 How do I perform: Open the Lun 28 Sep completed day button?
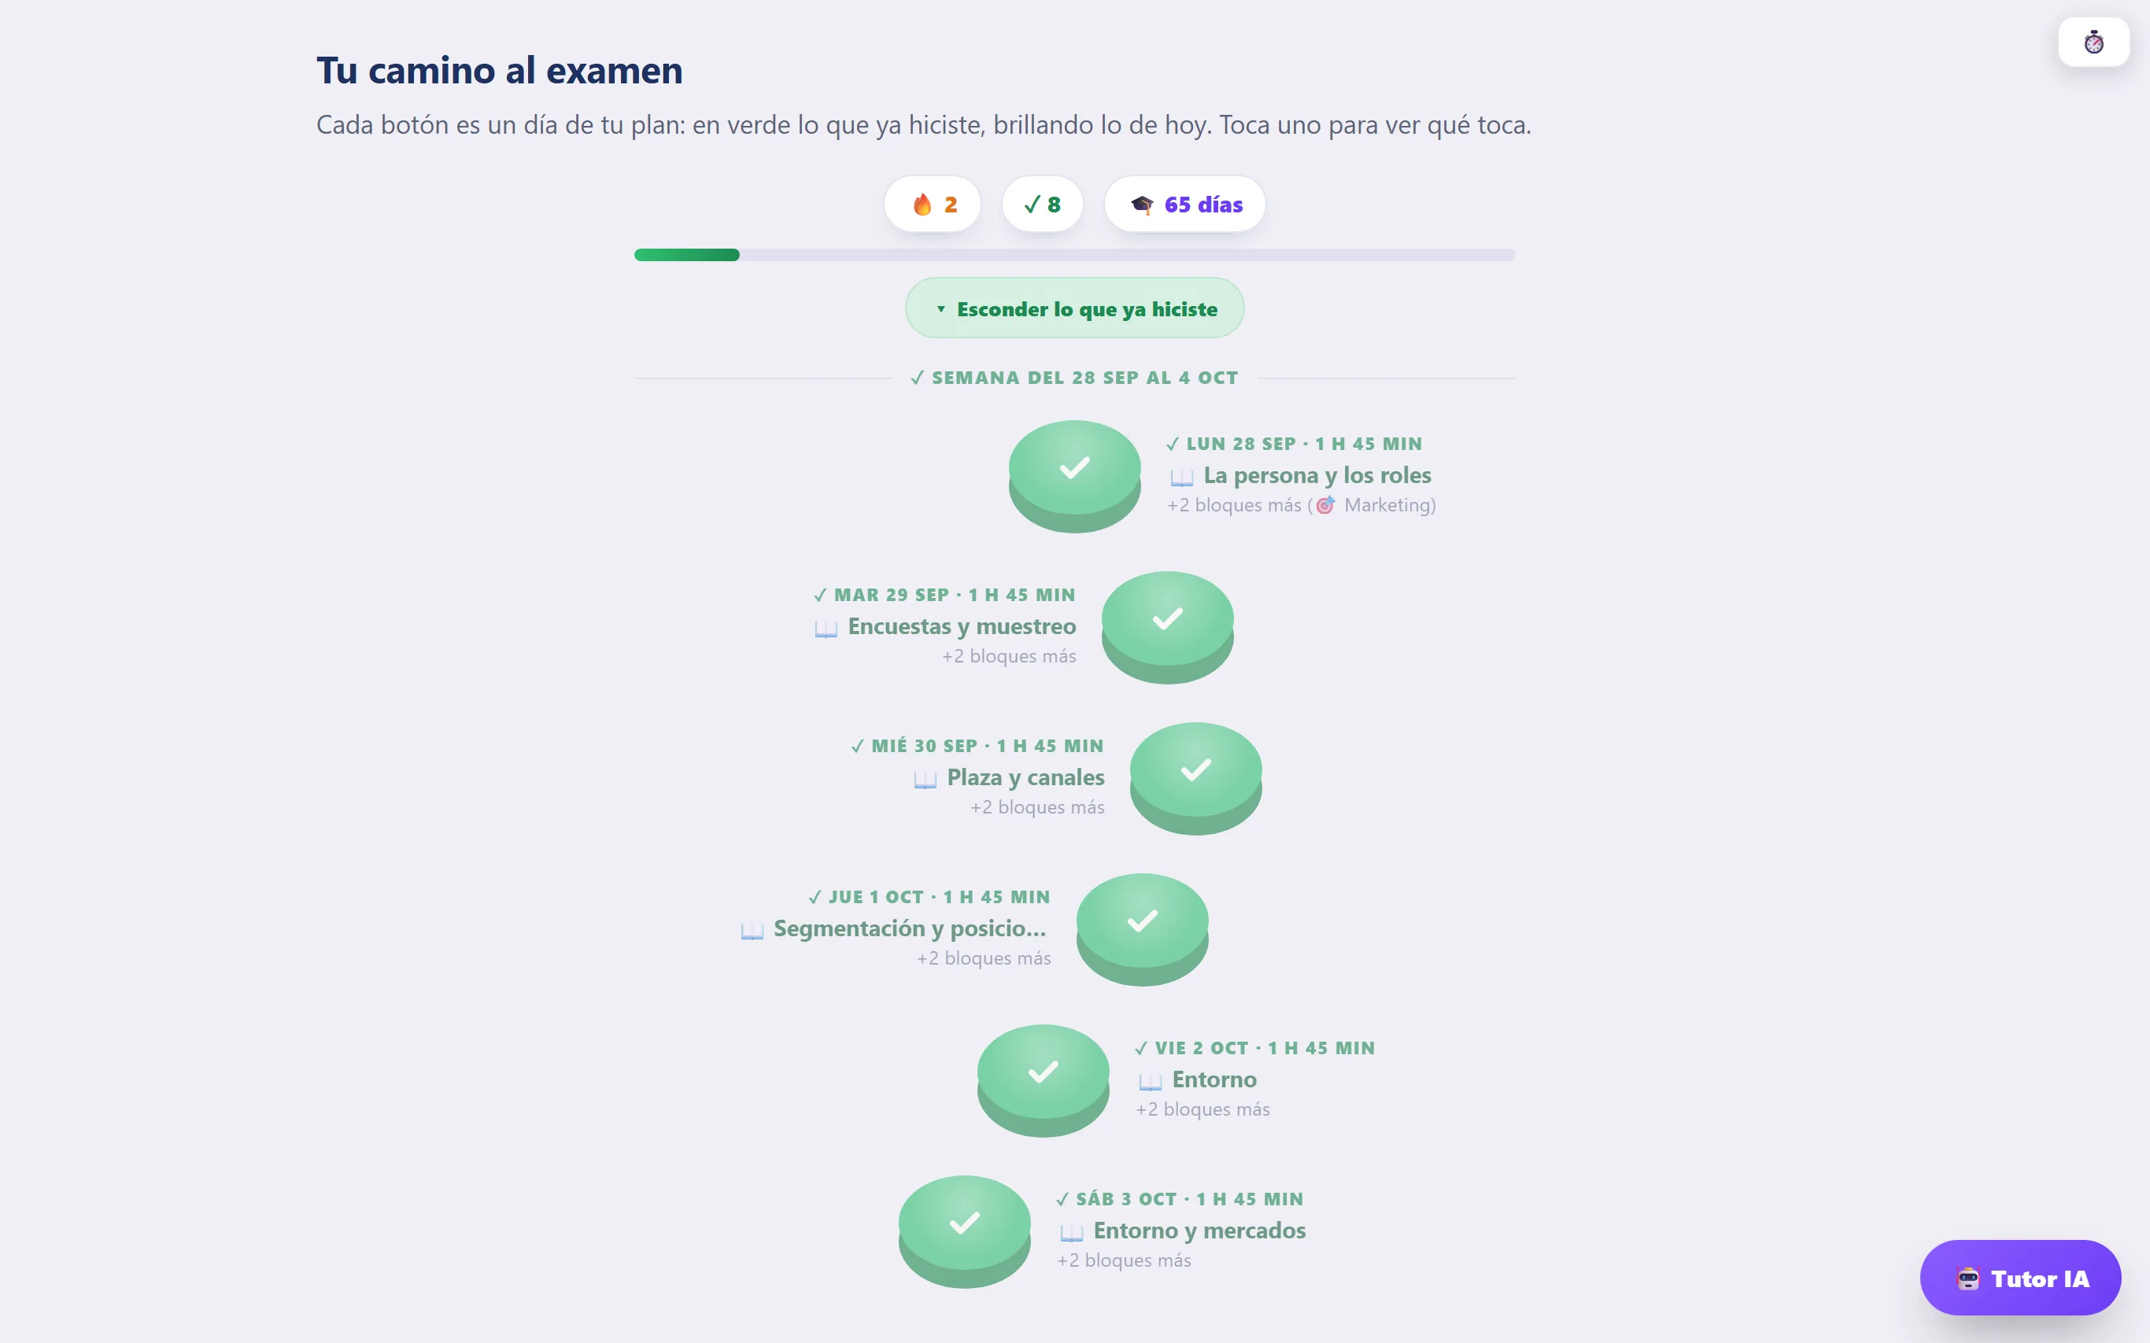point(1074,476)
